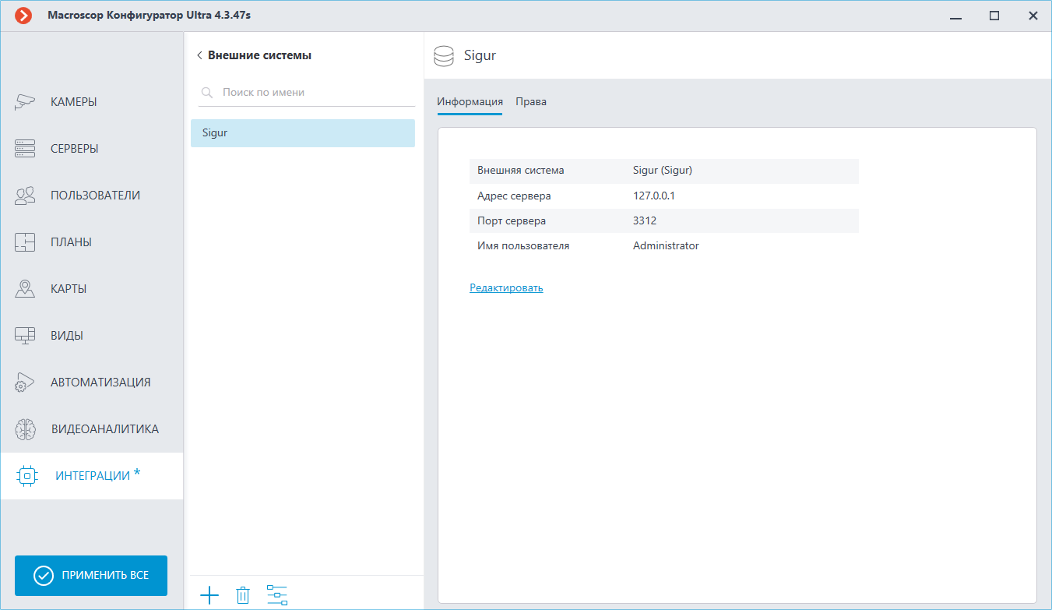The height and width of the screenshot is (610, 1052).
Task: Open the ВИДЫ menu section
Action: tap(92, 336)
